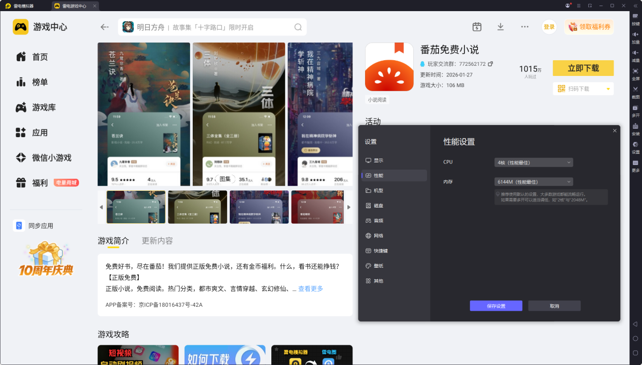Expand the 扫码下载 dropdown

click(608, 89)
